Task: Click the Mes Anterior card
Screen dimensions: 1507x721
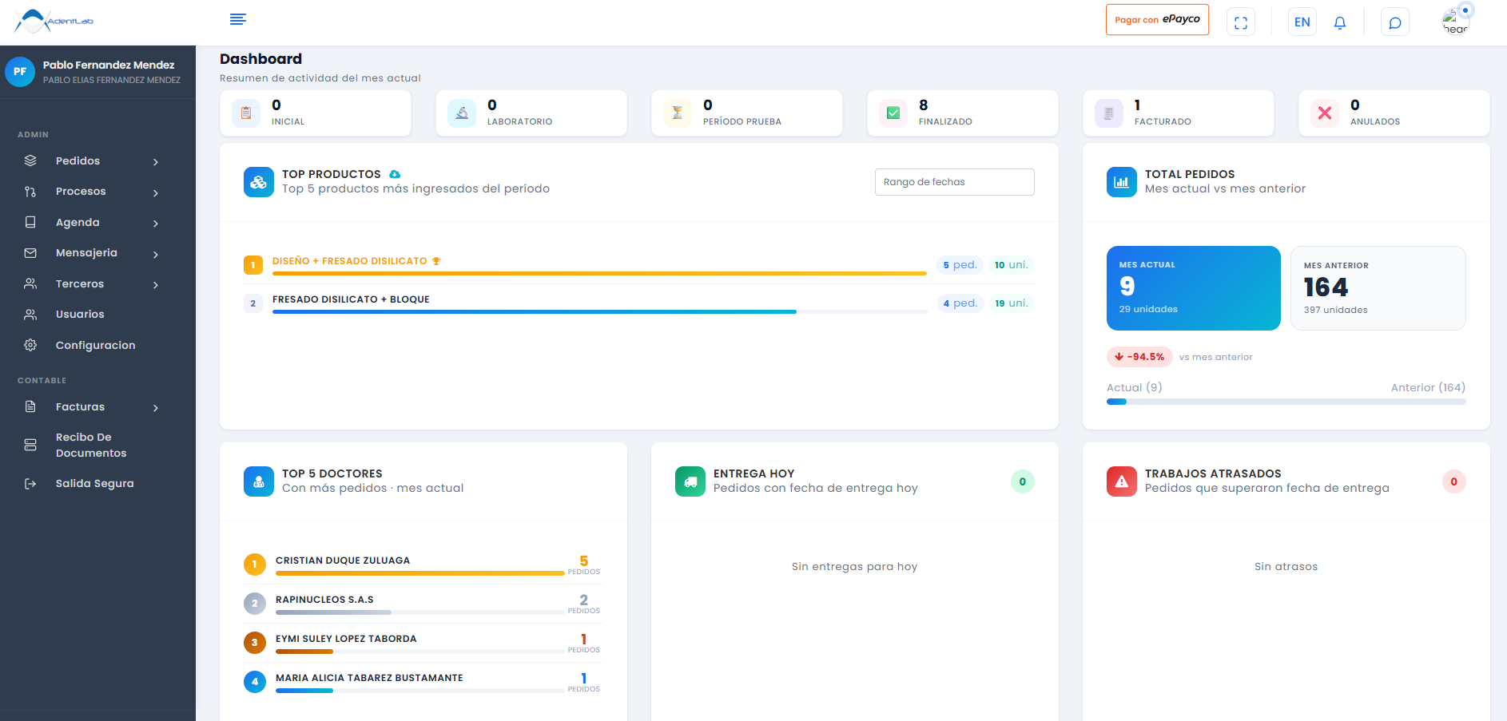Action: click(1378, 288)
